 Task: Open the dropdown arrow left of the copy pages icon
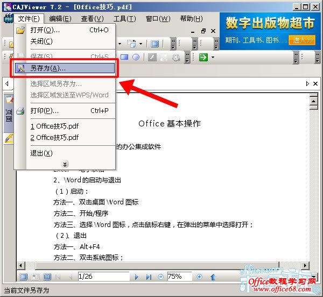tap(120, 44)
